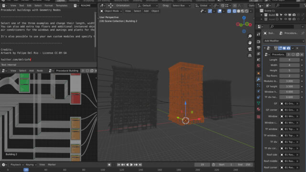Jump to the timeline end frame
The image size is (306, 172).
click(140, 164)
